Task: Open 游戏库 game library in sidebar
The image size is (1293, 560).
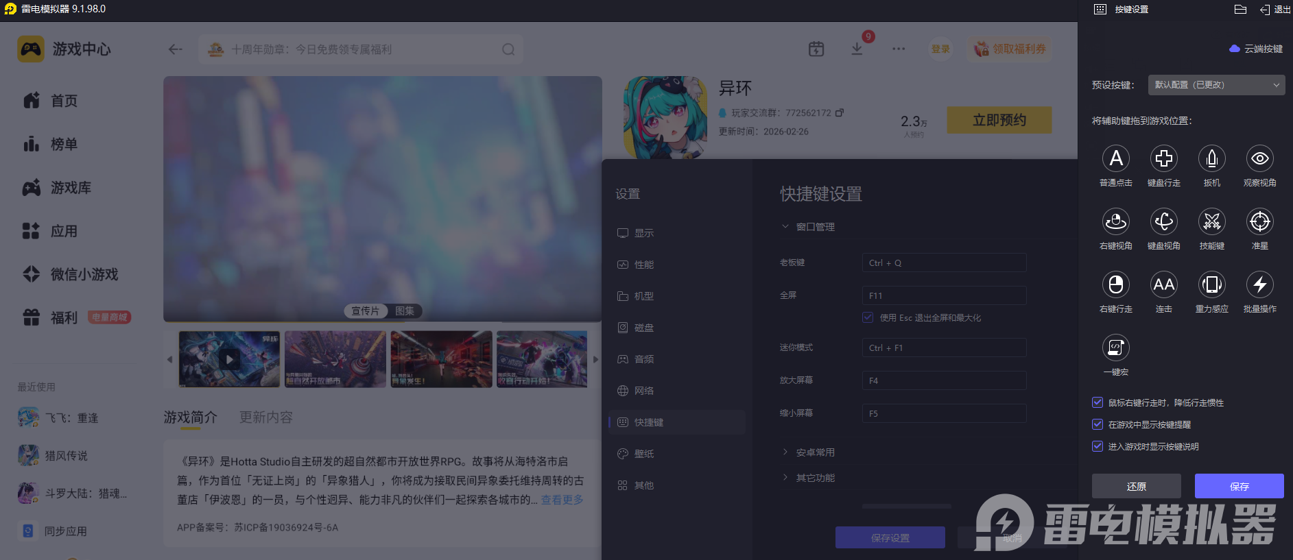Action: [x=58, y=188]
